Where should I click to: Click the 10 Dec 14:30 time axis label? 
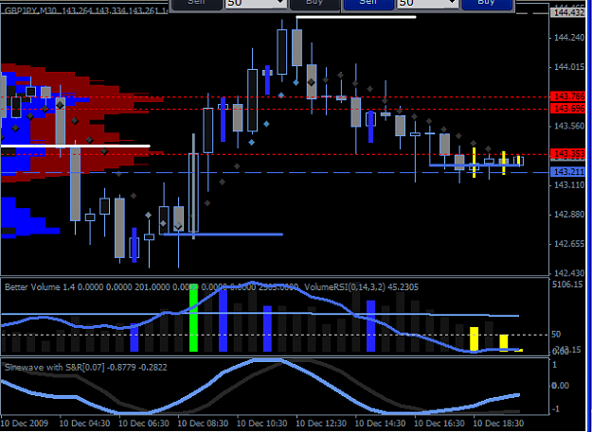pos(380,423)
